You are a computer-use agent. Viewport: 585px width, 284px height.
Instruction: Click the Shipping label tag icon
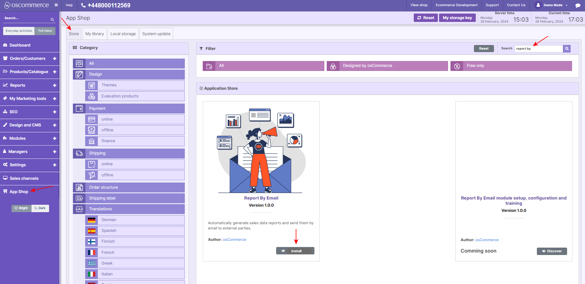pyautogui.click(x=79, y=198)
